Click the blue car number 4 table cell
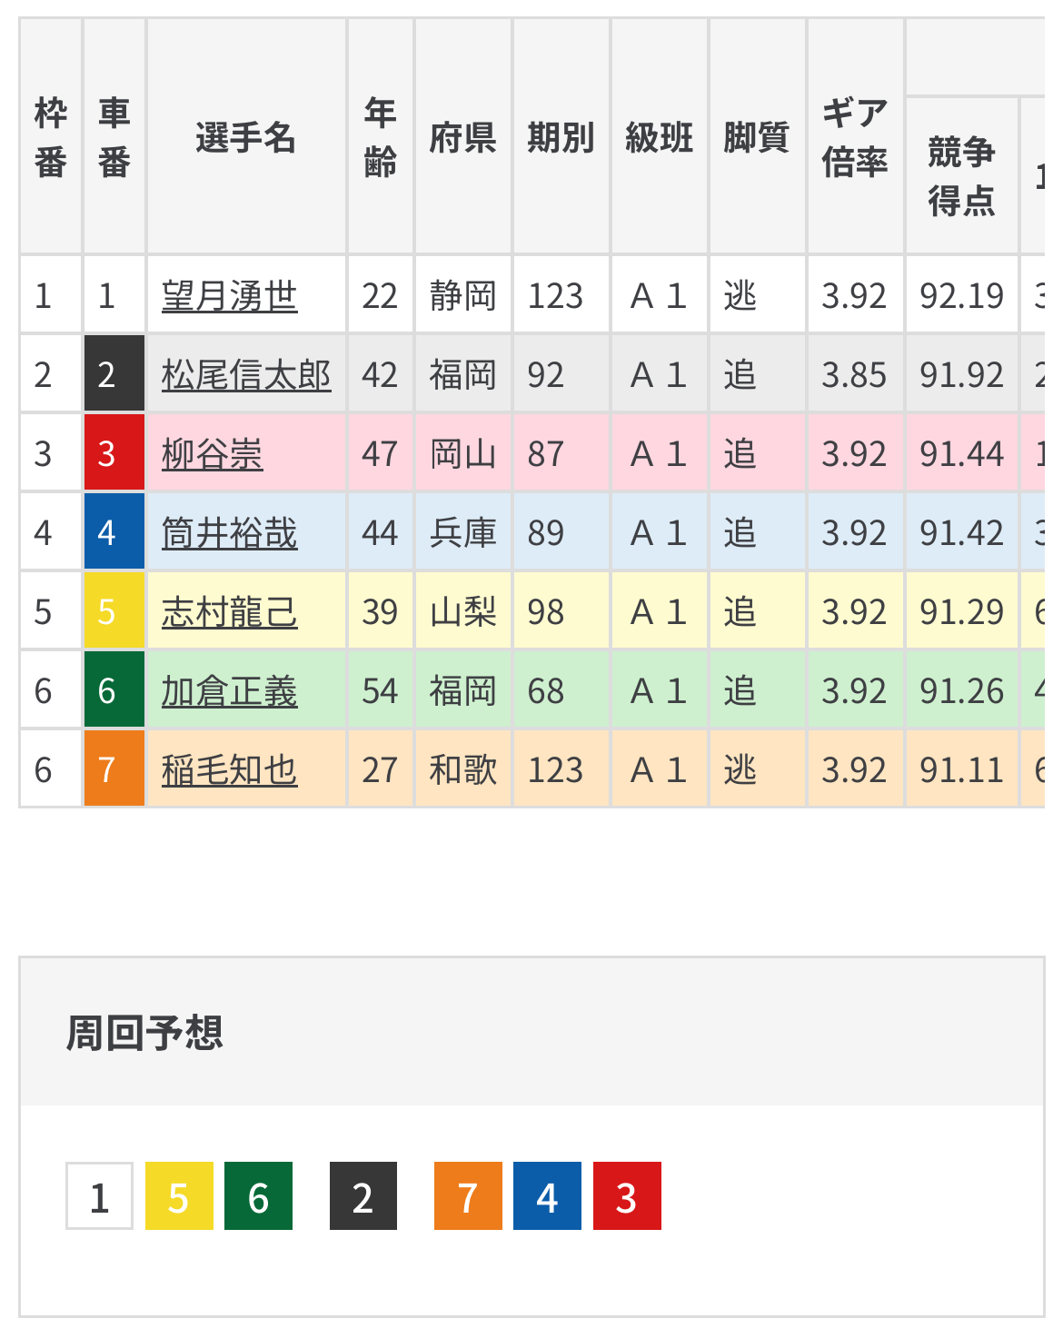This screenshot has height=1338, width=1063. pos(114,532)
